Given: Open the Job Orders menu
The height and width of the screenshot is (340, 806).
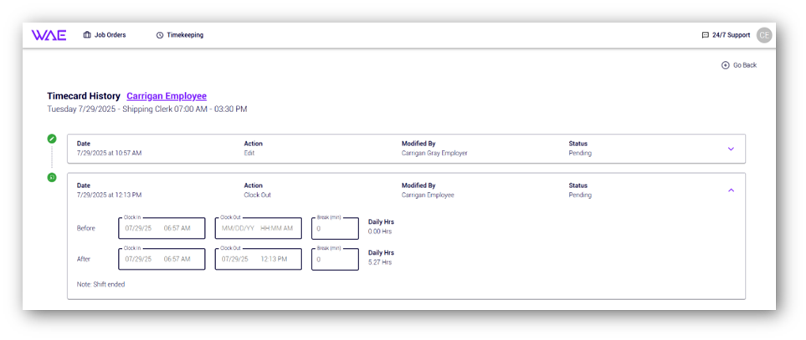Looking at the screenshot, I should click(110, 35).
